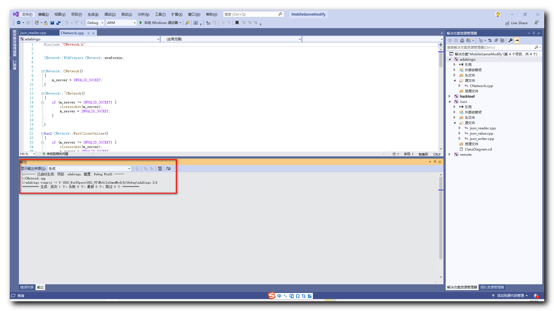Click 添加到源代码管理 in the status bar
The height and width of the screenshot is (311, 554).
click(510, 296)
